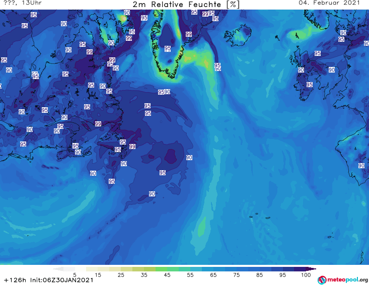Click the meteopool.org logo
Image resolution: width=369 pixels, height=285 pixels.
tap(343, 280)
